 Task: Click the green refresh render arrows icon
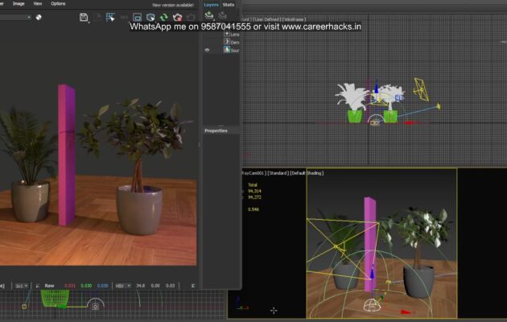(164, 17)
